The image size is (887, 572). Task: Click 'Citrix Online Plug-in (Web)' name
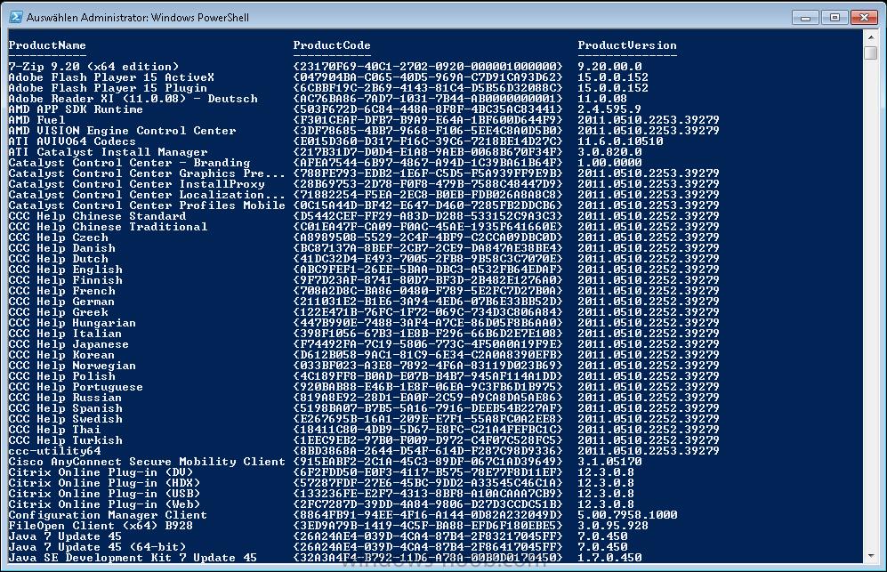[105, 504]
